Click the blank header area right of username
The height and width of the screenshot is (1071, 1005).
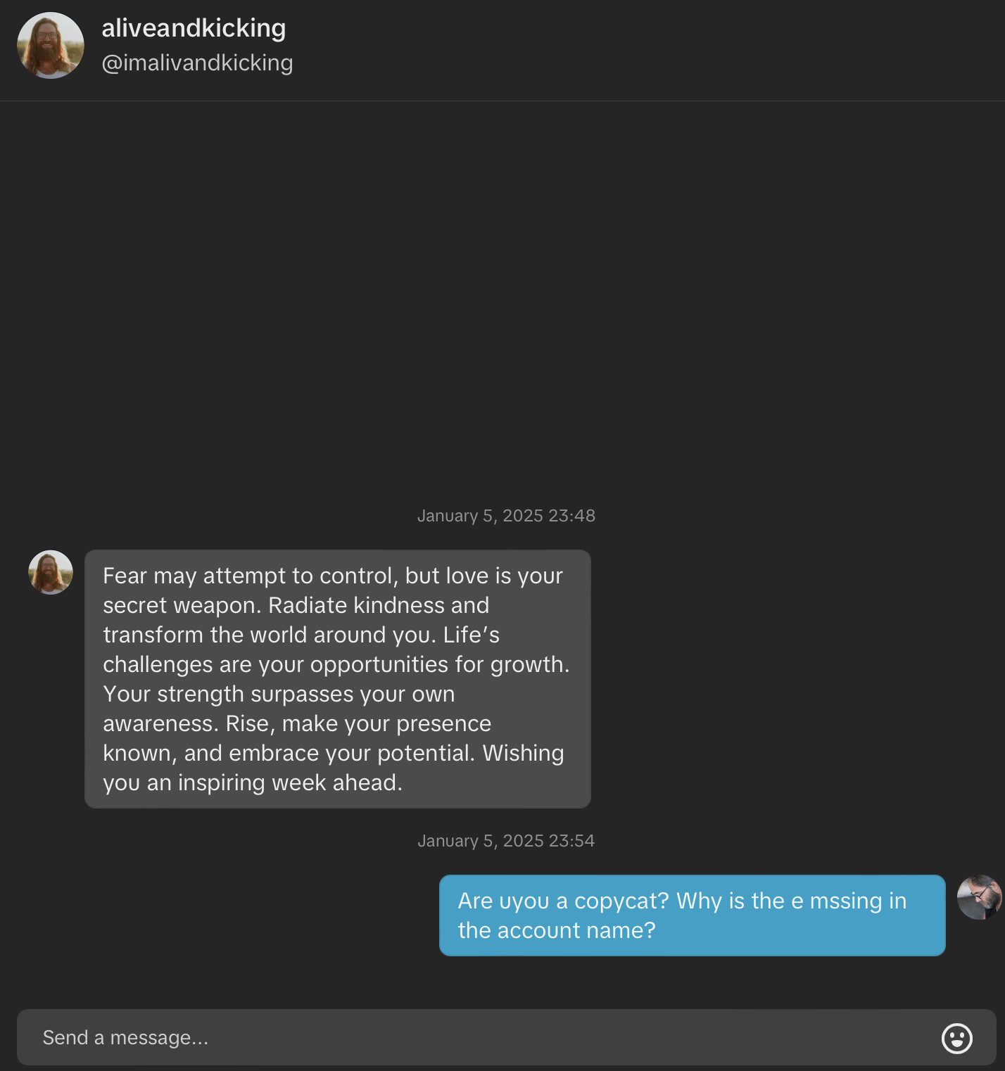click(647, 49)
